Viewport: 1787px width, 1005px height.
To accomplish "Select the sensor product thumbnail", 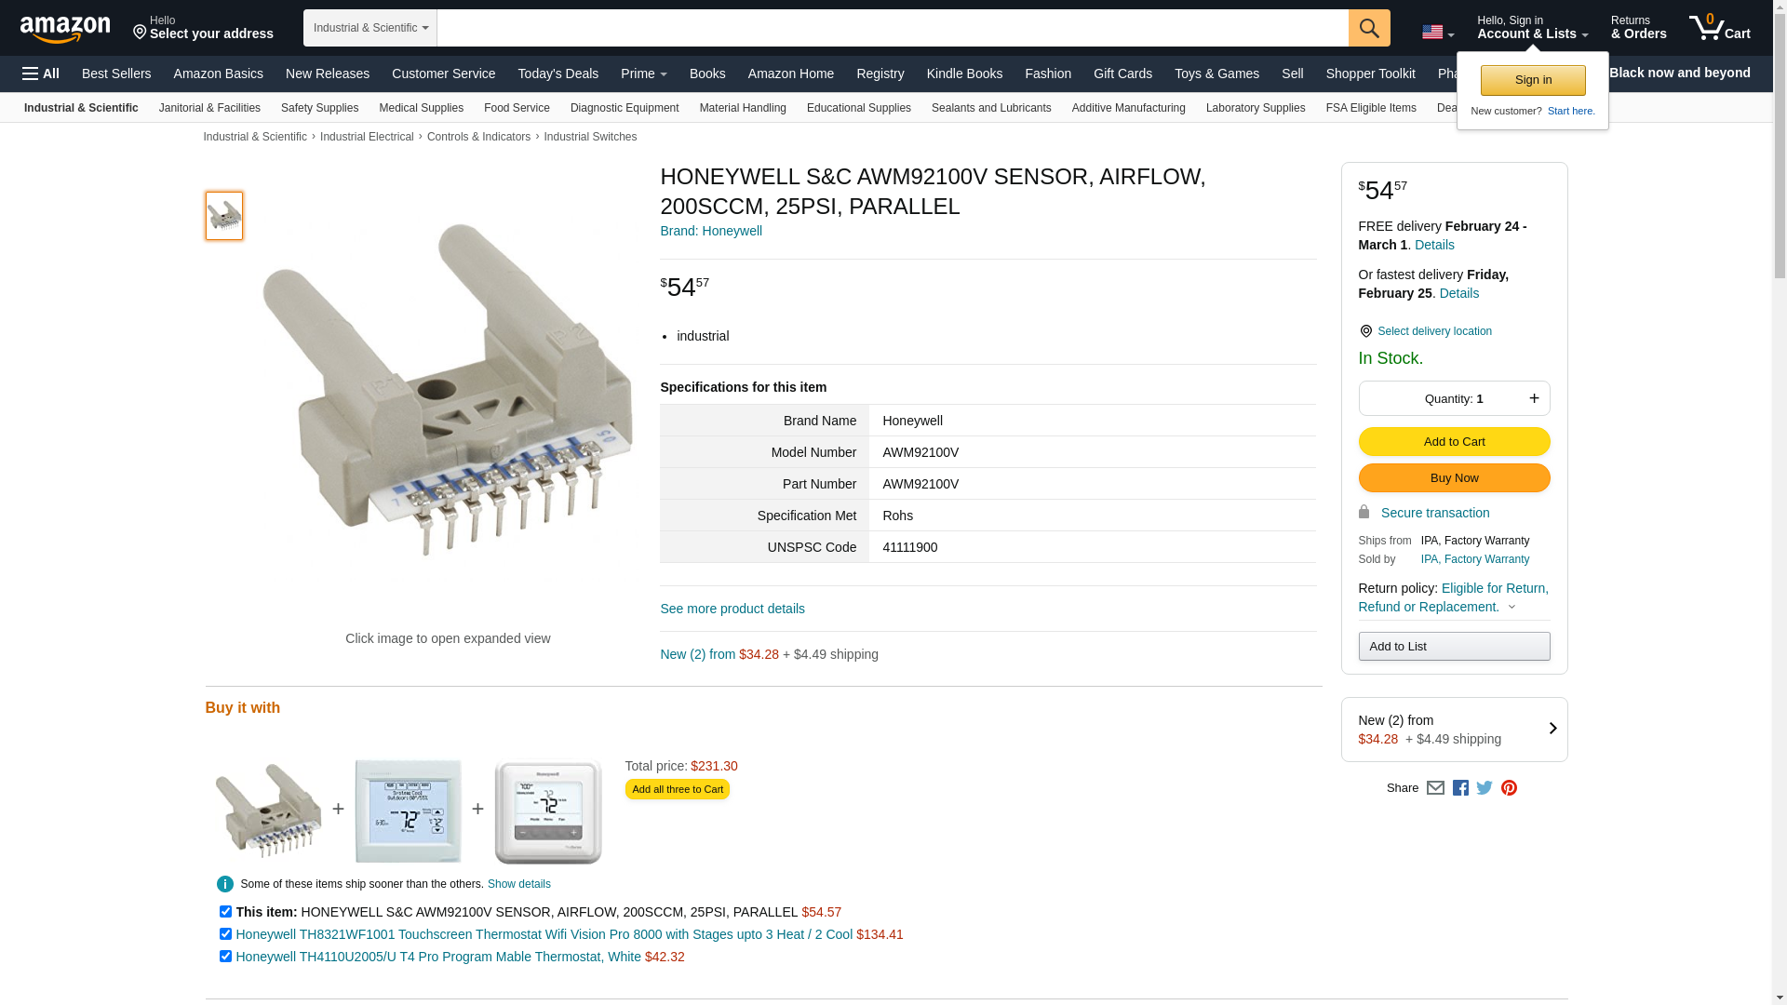I will coord(224,216).
